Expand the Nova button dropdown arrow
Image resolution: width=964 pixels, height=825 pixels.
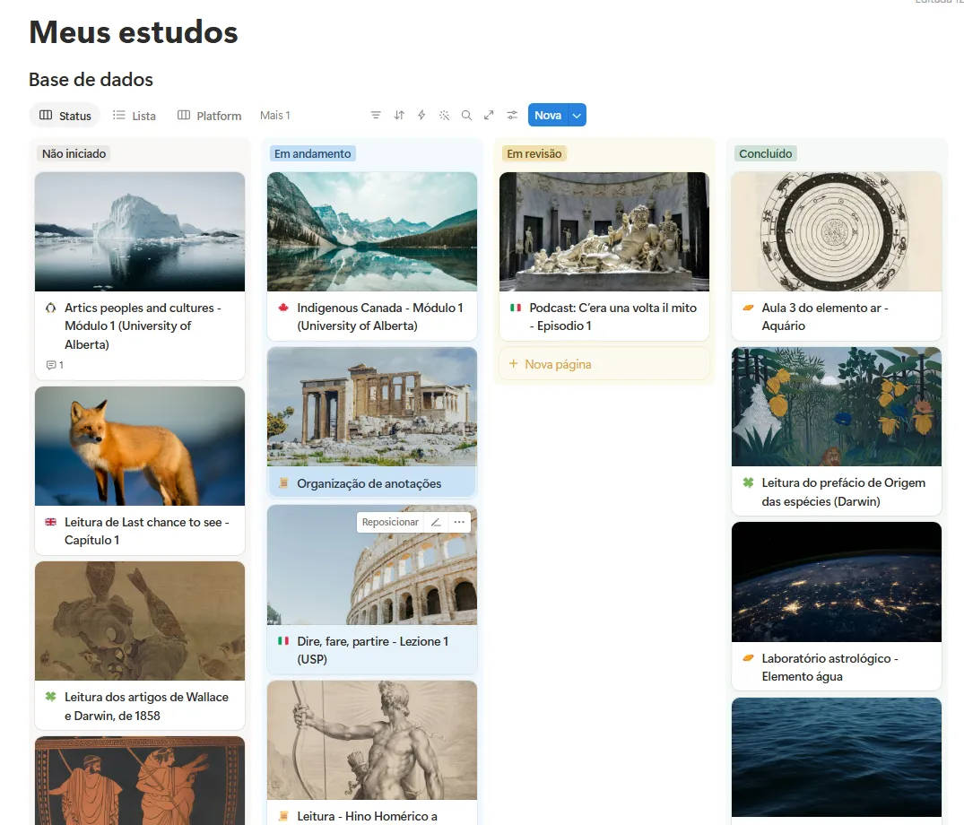[x=577, y=115]
